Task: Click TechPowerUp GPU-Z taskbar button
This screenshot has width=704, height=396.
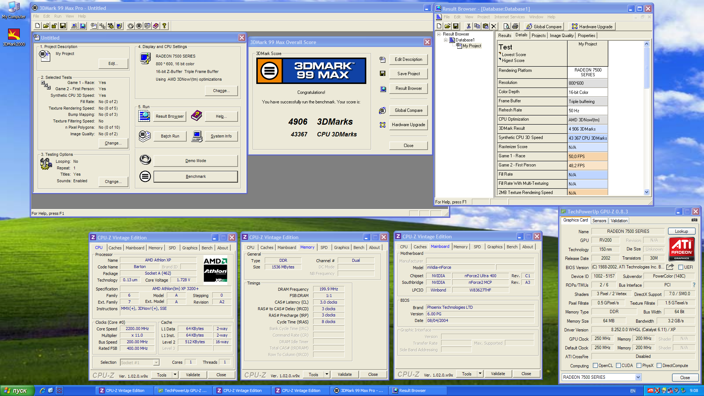Action: pos(183,390)
